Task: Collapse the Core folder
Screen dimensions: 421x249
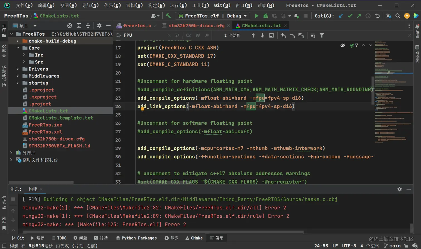Action: point(18,48)
